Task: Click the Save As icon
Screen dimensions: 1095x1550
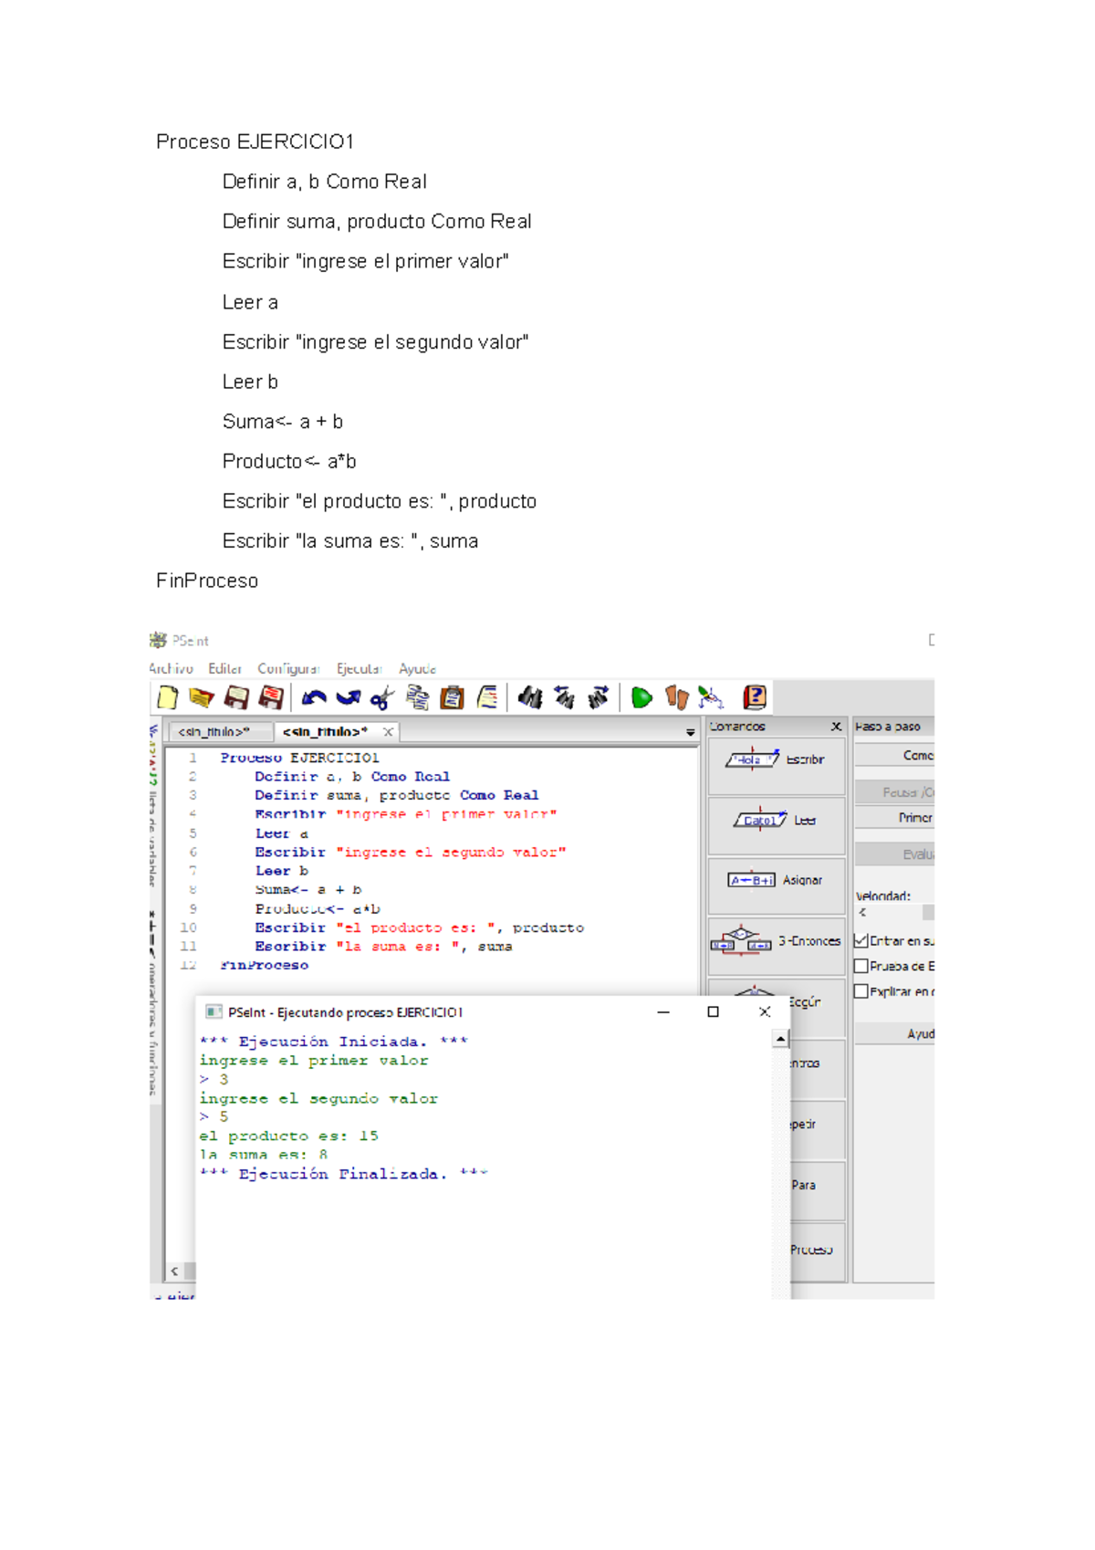Action: coord(271,697)
